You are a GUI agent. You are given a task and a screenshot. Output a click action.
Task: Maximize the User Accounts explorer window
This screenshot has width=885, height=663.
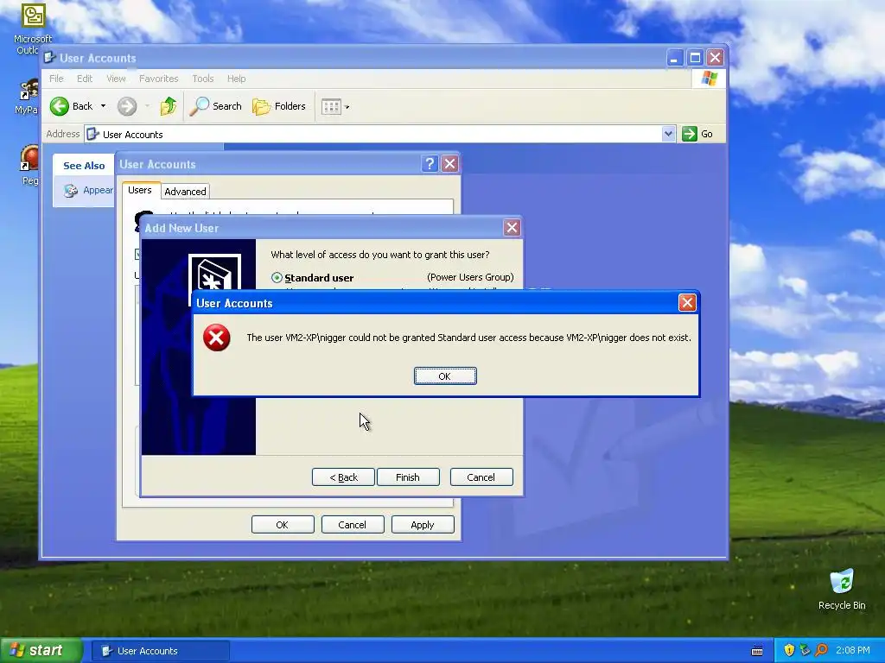[695, 58]
